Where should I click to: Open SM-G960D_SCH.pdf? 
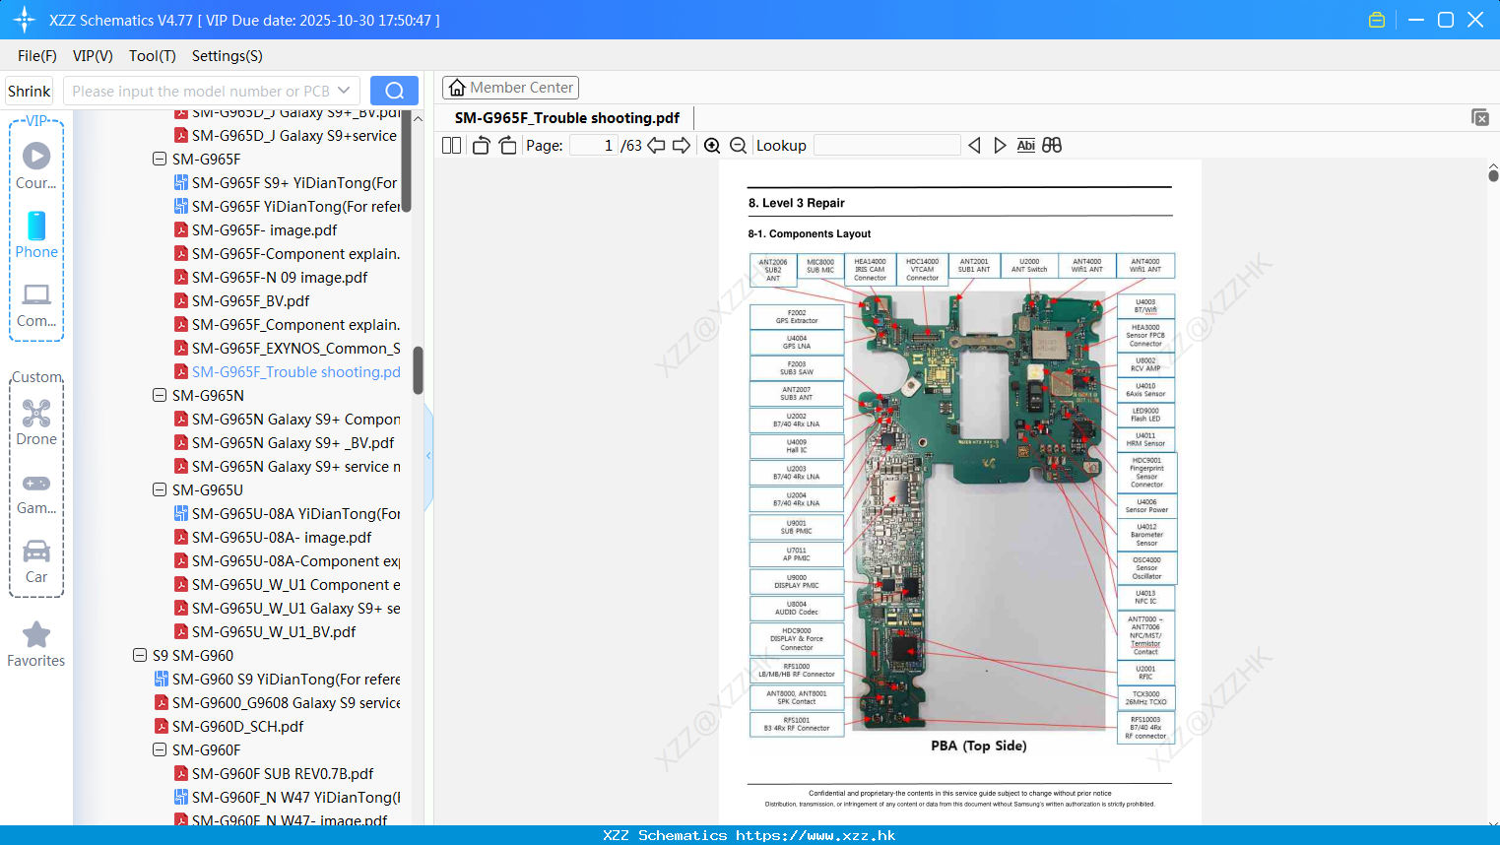[229, 726]
